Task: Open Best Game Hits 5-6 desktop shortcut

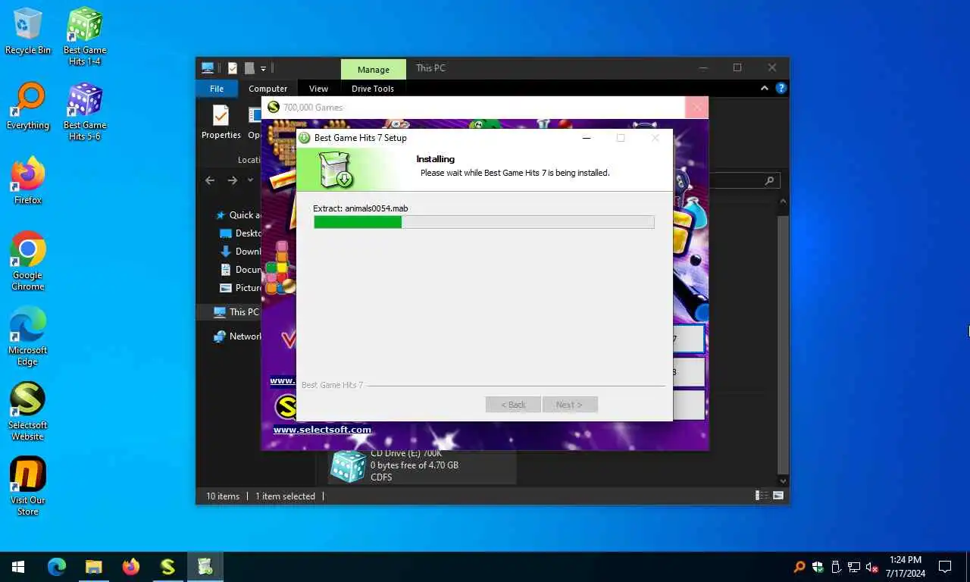Action: 85,111
